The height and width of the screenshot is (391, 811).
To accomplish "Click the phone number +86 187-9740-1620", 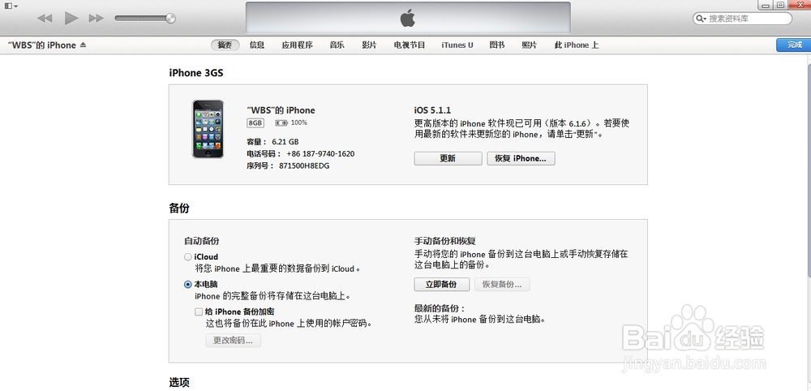I will (320, 153).
